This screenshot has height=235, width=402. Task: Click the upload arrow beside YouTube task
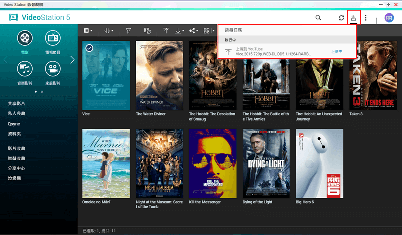click(228, 52)
